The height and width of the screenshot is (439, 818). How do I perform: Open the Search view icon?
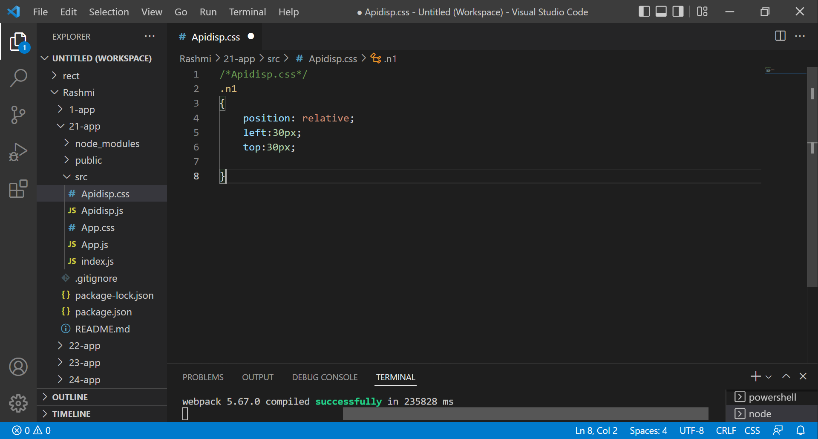click(x=18, y=78)
